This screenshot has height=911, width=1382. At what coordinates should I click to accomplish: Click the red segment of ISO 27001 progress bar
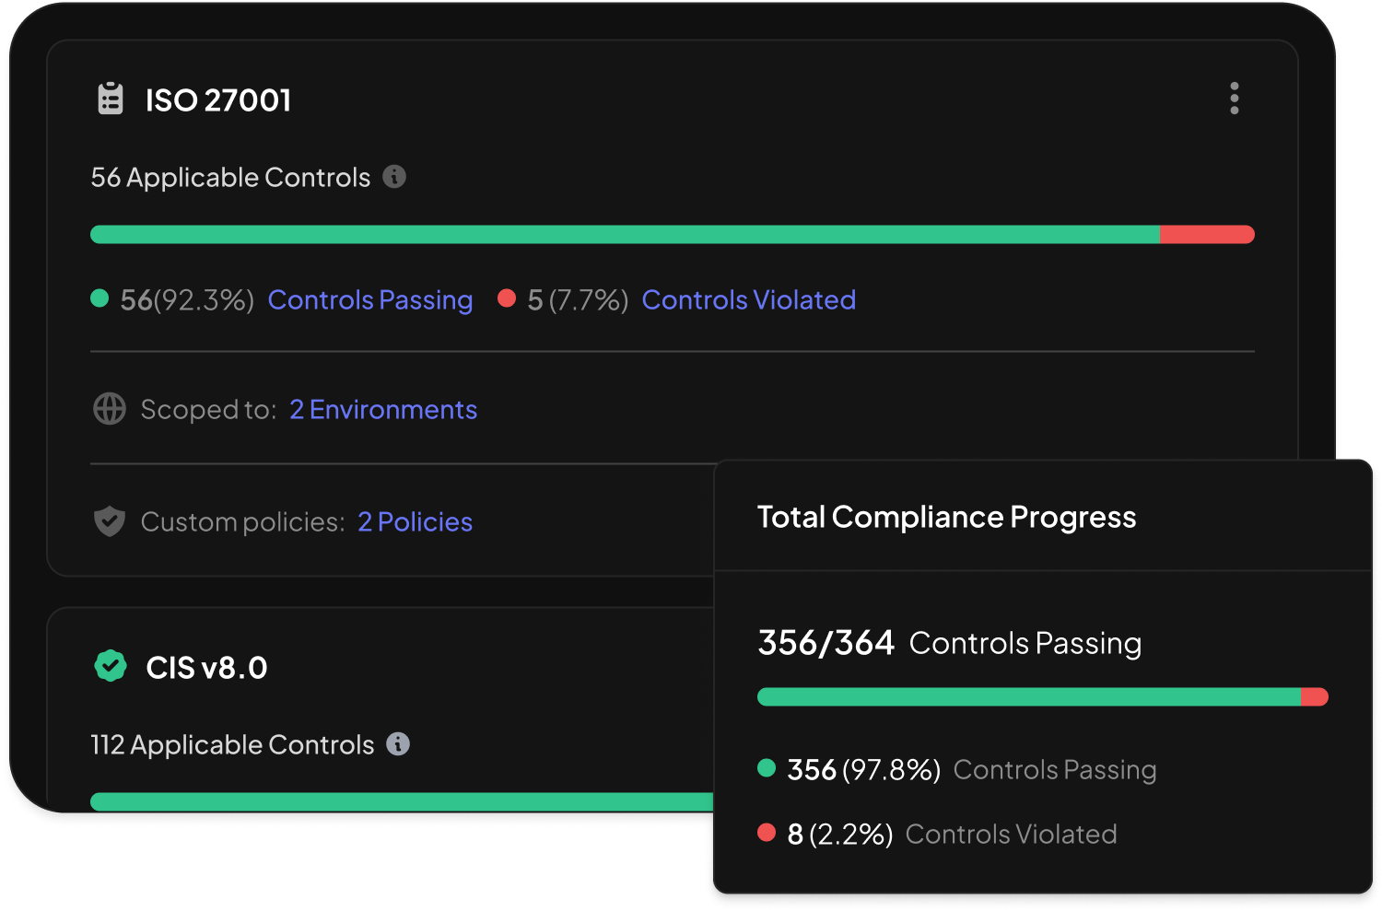[1205, 235]
